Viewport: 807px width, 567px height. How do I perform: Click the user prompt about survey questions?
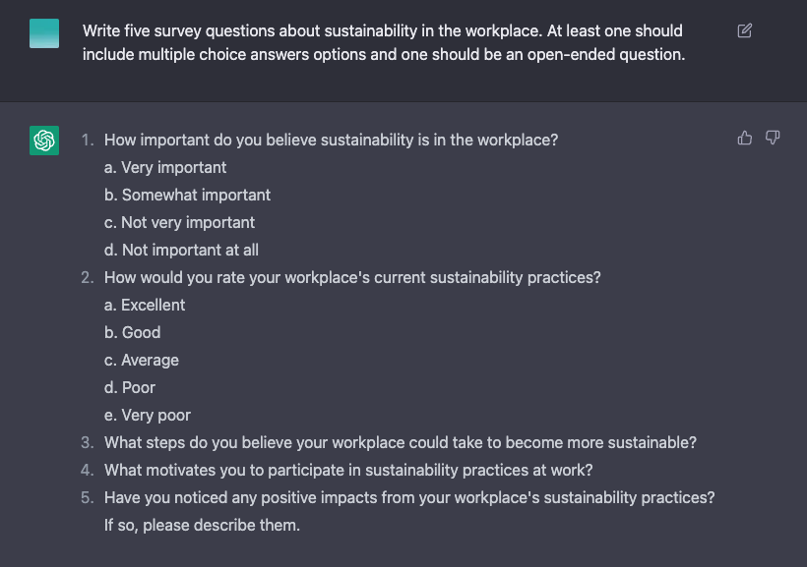(384, 42)
